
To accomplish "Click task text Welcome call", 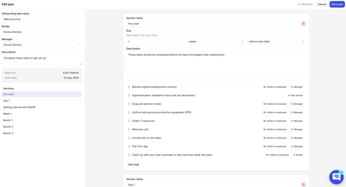I will pyautogui.click(x=140, y=129).
